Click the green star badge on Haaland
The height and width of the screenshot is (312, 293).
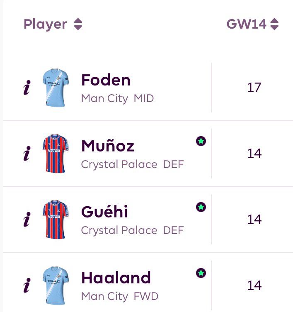tap(201, 273)
